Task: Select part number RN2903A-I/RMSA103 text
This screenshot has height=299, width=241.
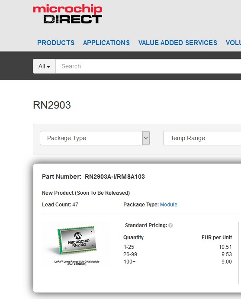Action: click(115, 177)
